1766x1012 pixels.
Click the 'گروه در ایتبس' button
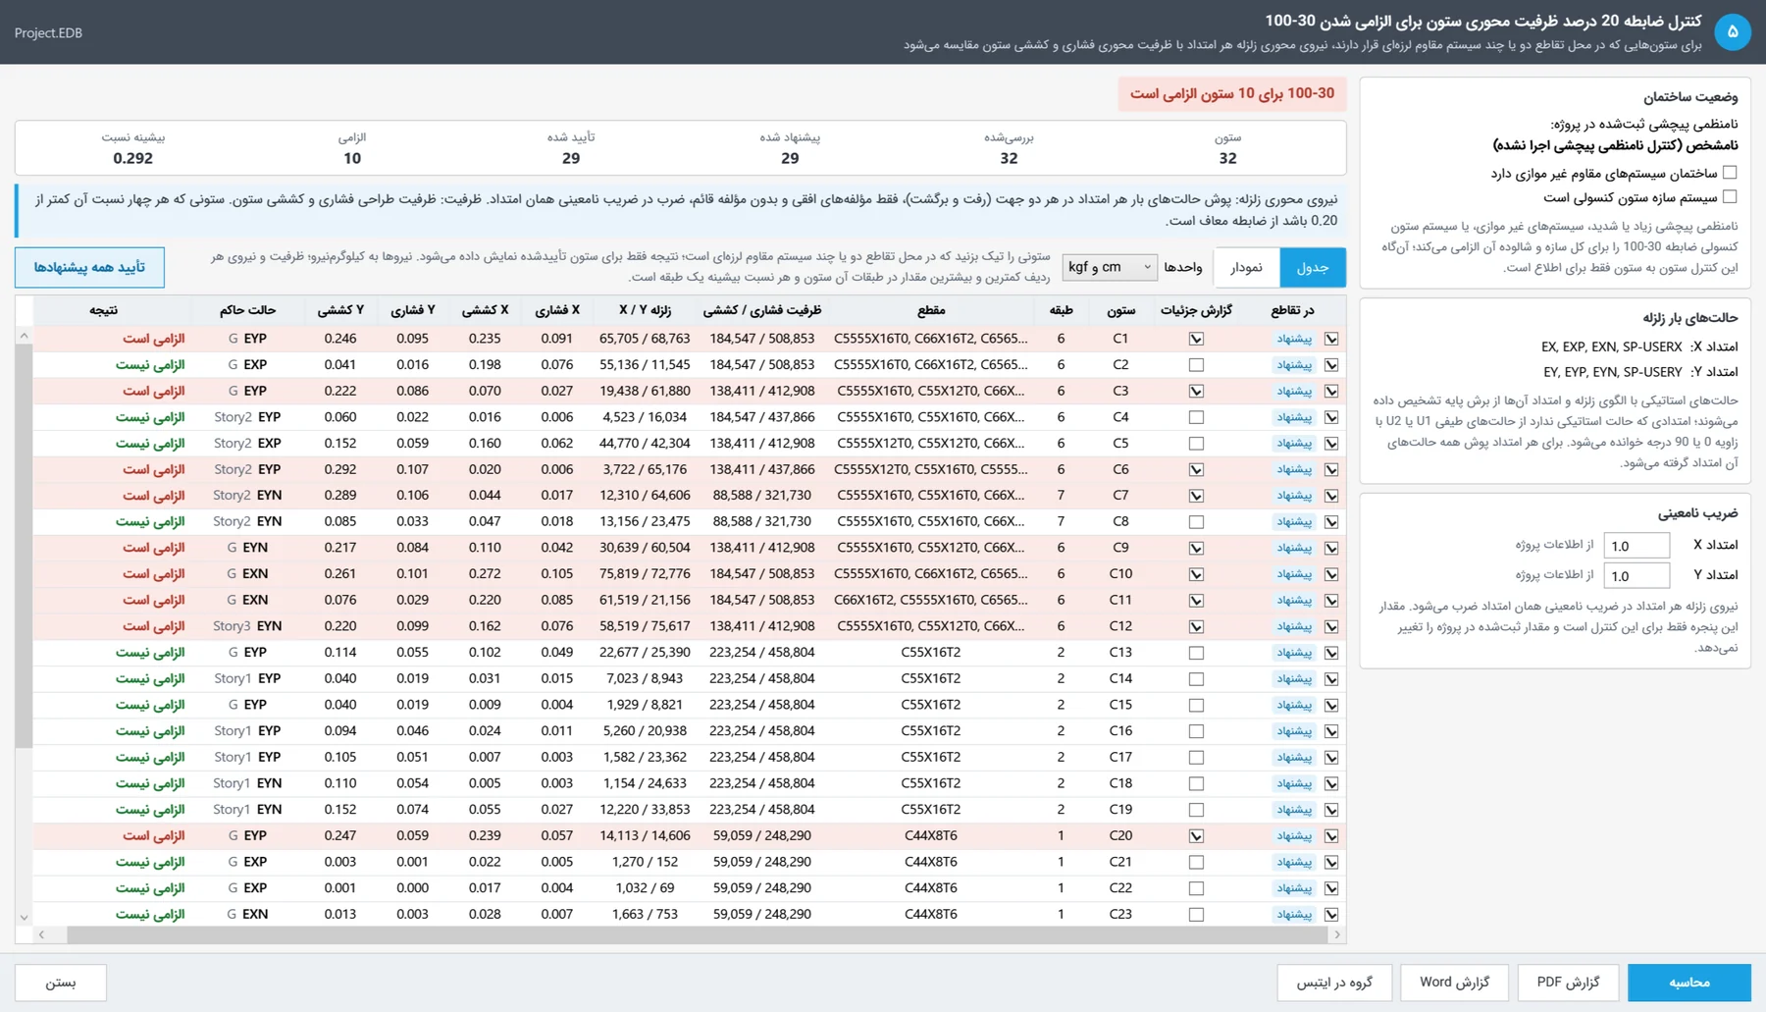point(1334,982)
